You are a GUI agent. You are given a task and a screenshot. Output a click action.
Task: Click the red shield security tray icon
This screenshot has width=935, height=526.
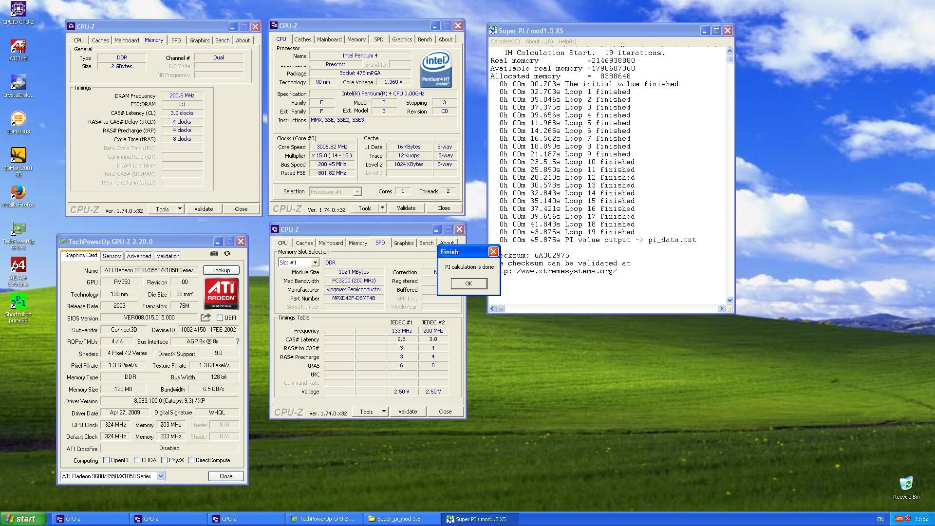tap(907, 519)
